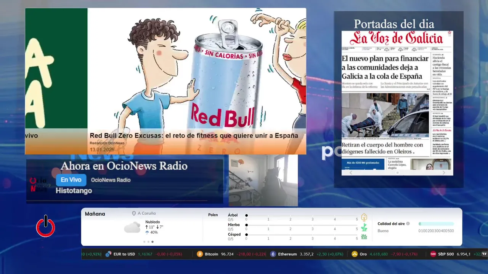Click the A Coruña location text
This screenshot has width=488, height=274.
pyautogui.click(x=146, y=213)
